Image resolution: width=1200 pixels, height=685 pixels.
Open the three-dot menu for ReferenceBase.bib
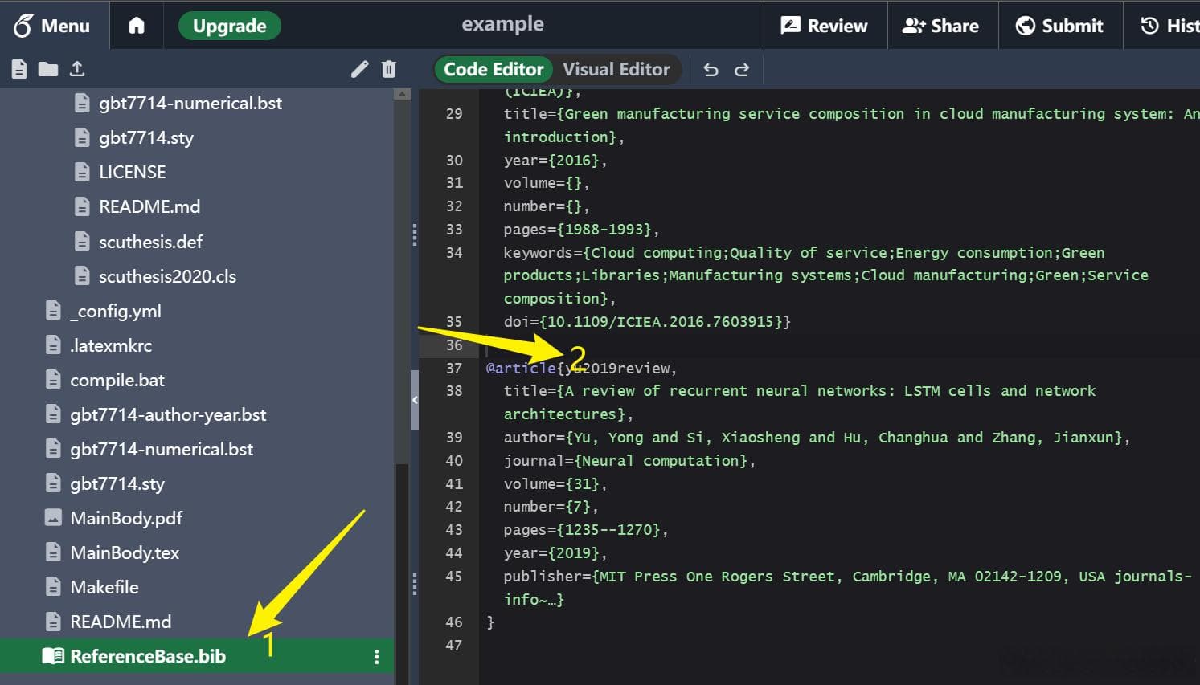click(x=376, y=657)
